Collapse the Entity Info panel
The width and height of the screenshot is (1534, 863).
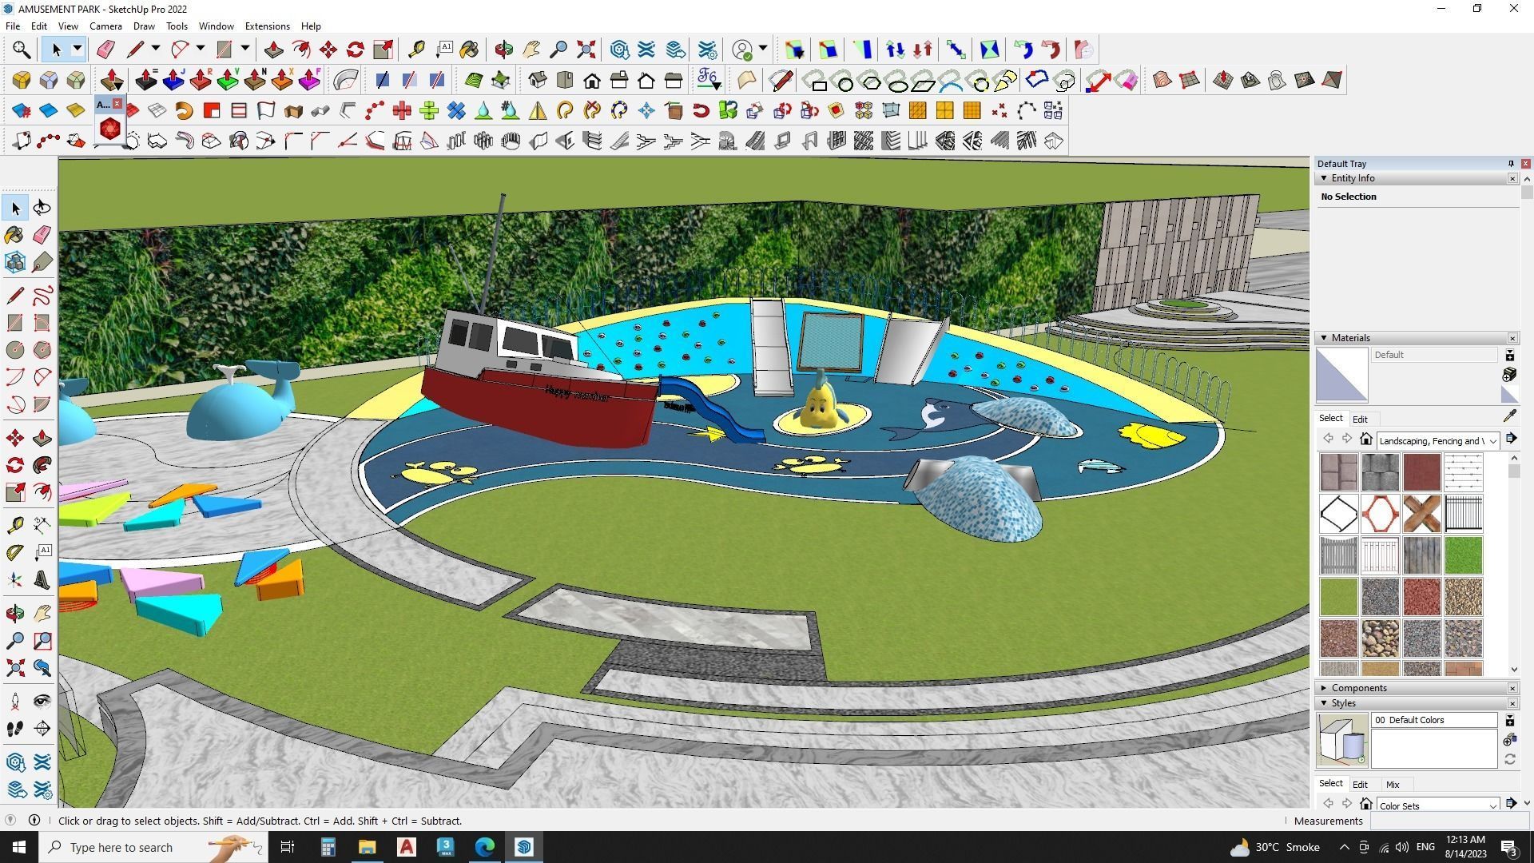click(1324, 178)
